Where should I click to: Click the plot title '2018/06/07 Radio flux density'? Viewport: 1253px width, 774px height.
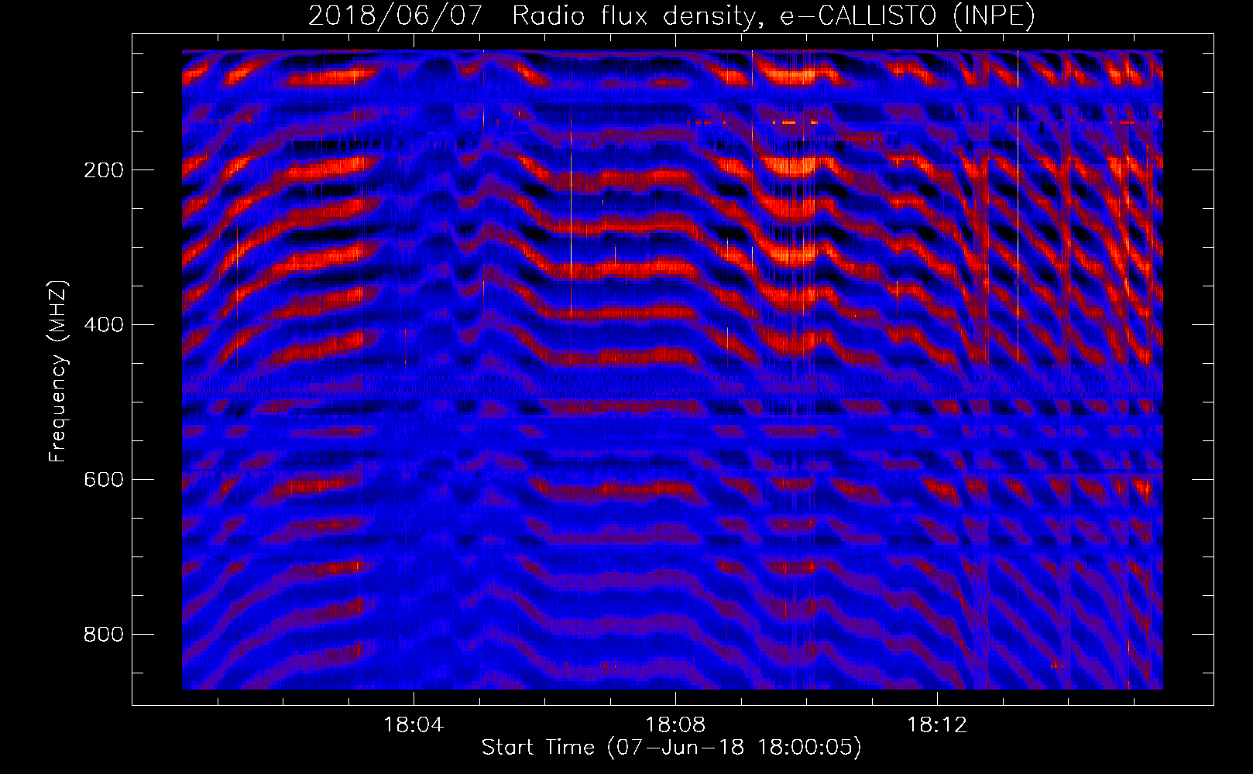[x=672, y=16]
